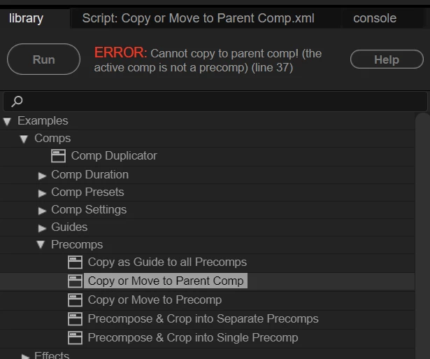Expand the Comp Duration folder
Image resolution: width=430 pixels, height=359 pixels.
[x=43, y=175]
